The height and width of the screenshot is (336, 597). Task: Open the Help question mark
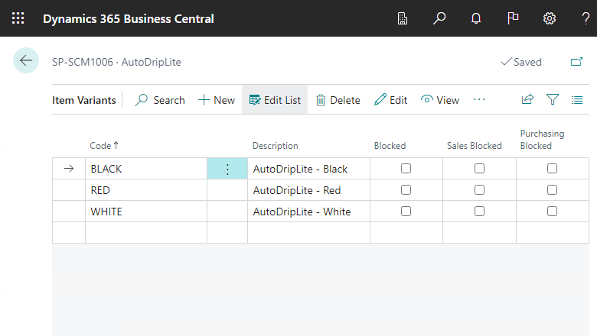tap(586, 18)
